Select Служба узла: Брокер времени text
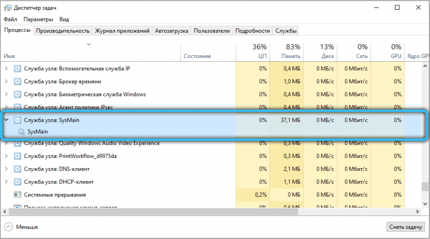The width and height of the screenshot is (430, 239). click(62, 82)
